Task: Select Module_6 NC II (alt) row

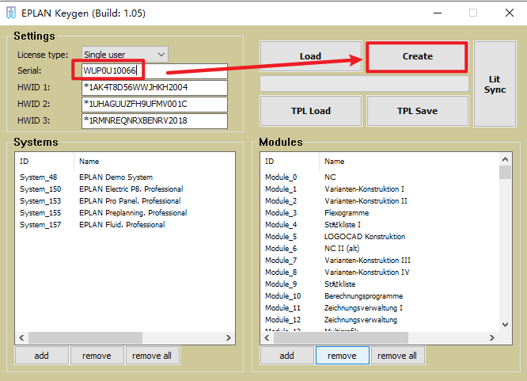Action: point(380,249)
